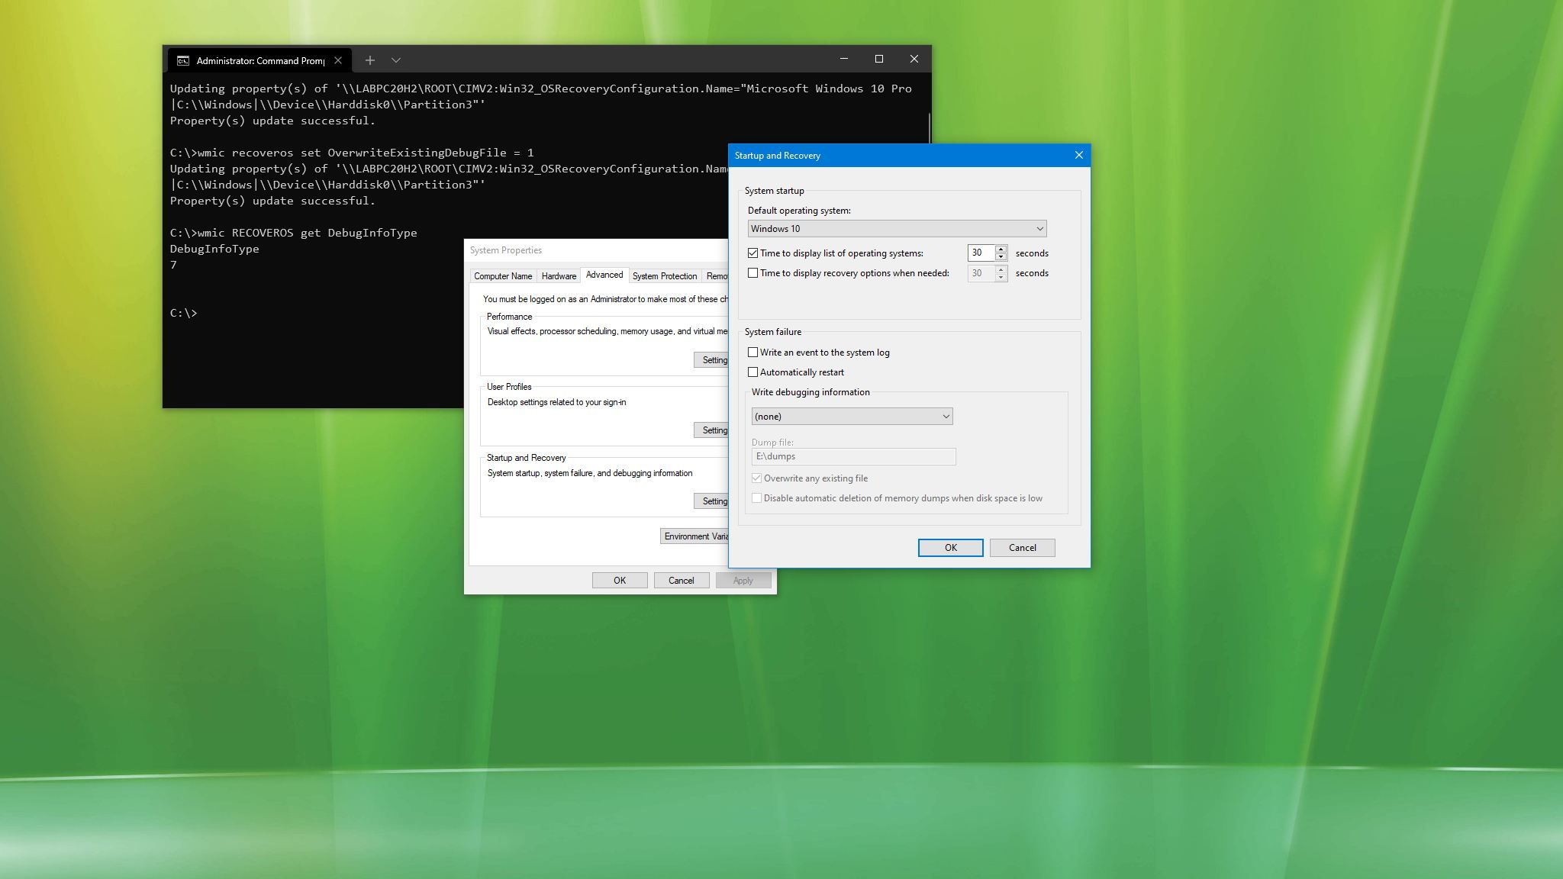Click OK in Startup and Recovery

click(x=950, y=548)
